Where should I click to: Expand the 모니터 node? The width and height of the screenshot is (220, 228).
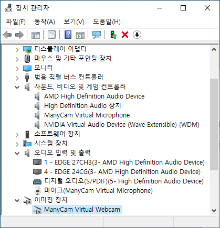[x=17, y=69]
